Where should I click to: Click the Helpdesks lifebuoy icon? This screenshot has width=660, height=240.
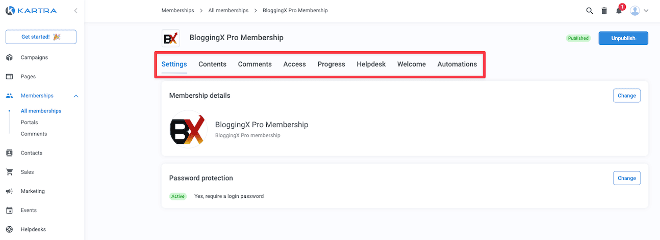click(x=9, y=229)
